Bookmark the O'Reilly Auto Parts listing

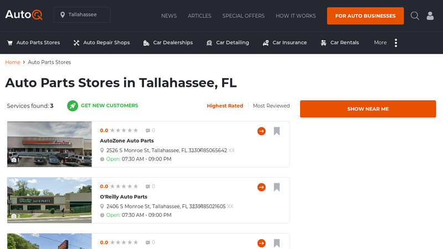coord(276,187)
